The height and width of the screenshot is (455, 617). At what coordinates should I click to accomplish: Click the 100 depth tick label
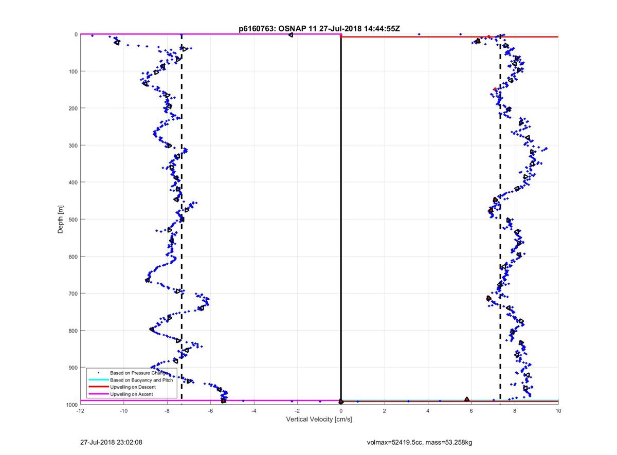[72, 71]
